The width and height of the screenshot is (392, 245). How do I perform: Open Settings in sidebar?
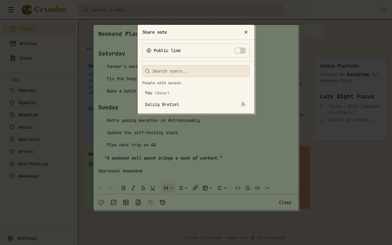click(x=39, y=238)
